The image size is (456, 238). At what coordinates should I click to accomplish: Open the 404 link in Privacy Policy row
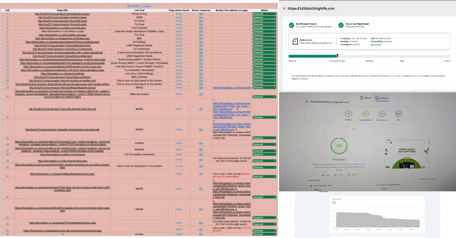coord(201,14)
